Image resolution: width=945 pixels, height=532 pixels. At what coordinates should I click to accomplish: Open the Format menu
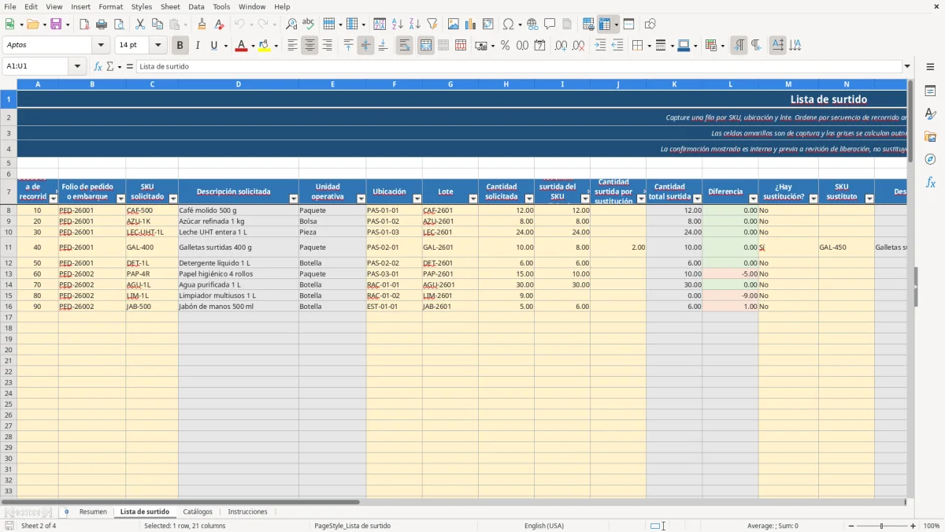(x=110, y=6)
